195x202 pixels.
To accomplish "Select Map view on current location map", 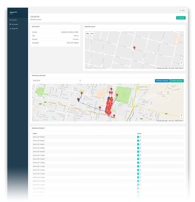I will (x=88, y=33).
